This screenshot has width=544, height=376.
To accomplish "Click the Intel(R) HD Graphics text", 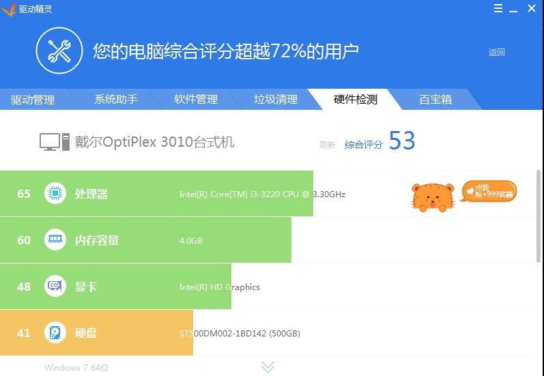I will click(x=219, y=287).
